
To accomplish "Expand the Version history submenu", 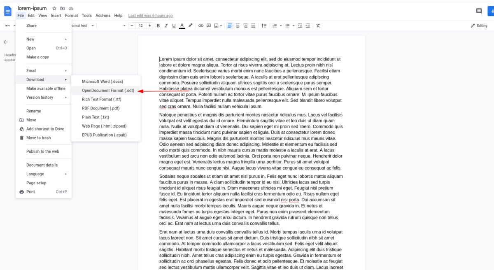I will coord(44,98).
